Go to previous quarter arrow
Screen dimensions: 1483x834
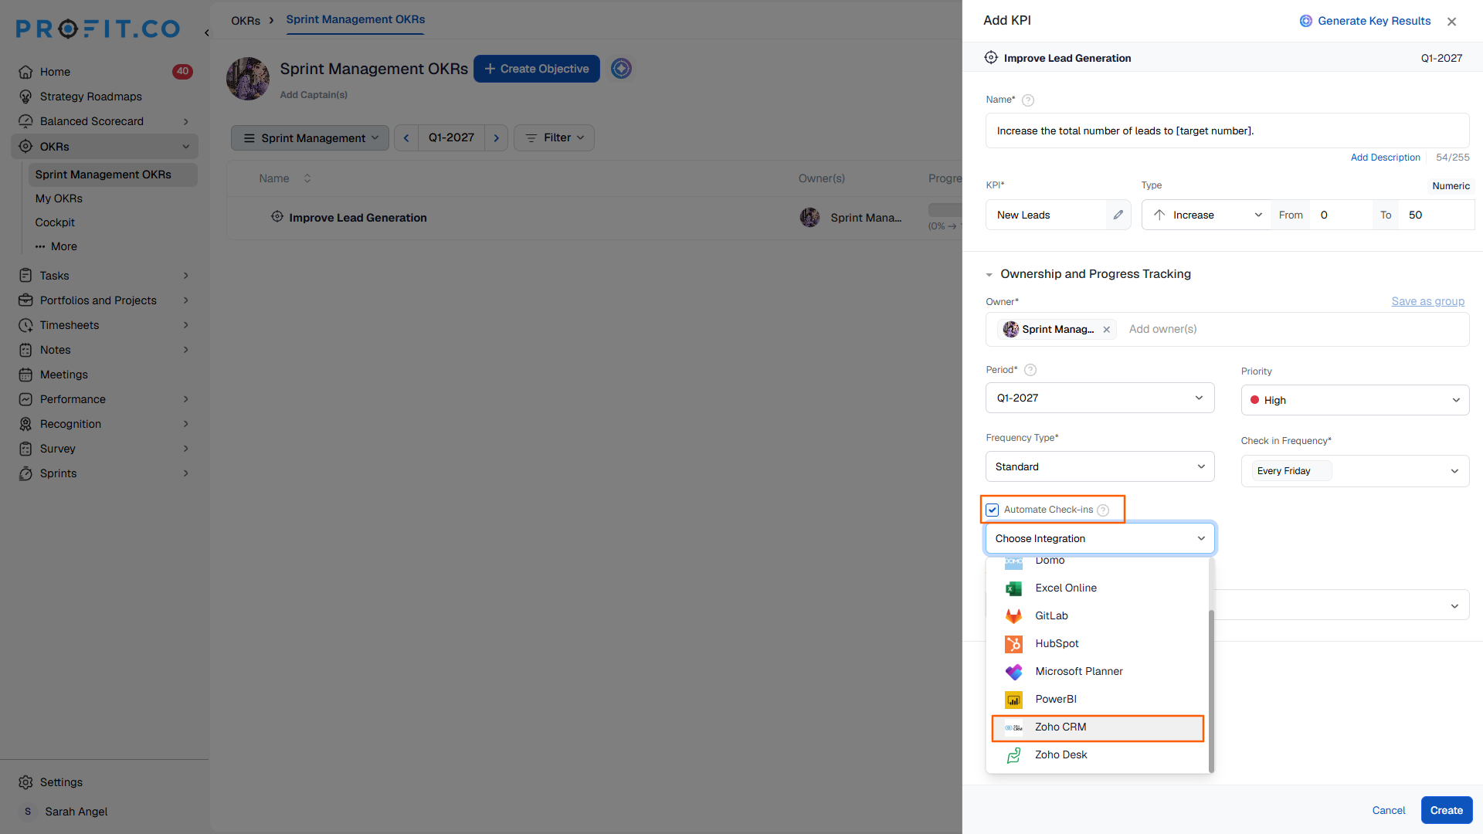pos(406,137)
